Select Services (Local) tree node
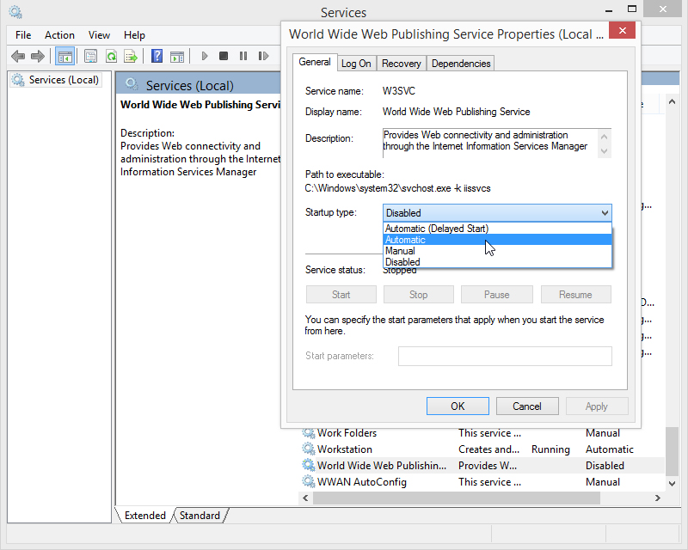Image resolution: width=688 pixels, height=550 pixels. tap(56, 80)
